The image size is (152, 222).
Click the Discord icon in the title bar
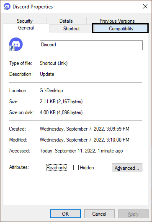[7, 6]
